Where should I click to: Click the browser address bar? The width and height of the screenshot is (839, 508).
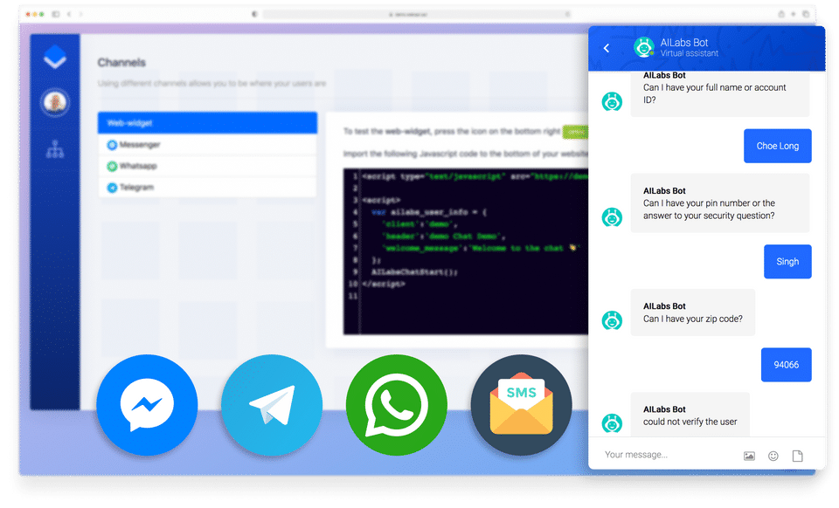point(416,14)
